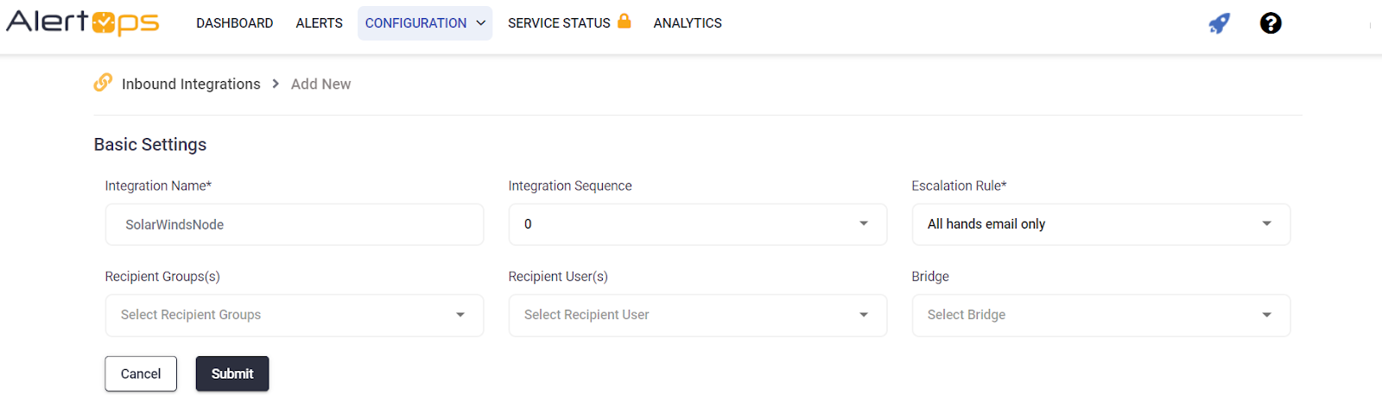Open the help question mark icon

(1270, 23)
